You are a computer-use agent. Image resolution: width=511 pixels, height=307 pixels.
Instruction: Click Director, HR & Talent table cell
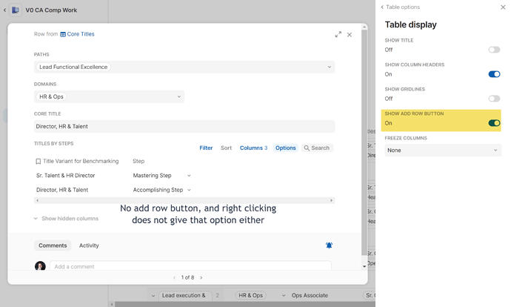click(62, 190)
